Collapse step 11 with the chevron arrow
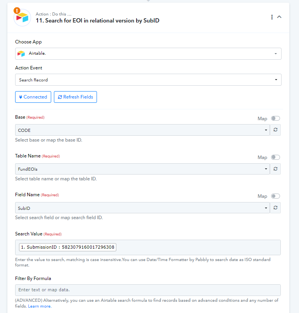 pyautogui.click(x=279, y=17)
